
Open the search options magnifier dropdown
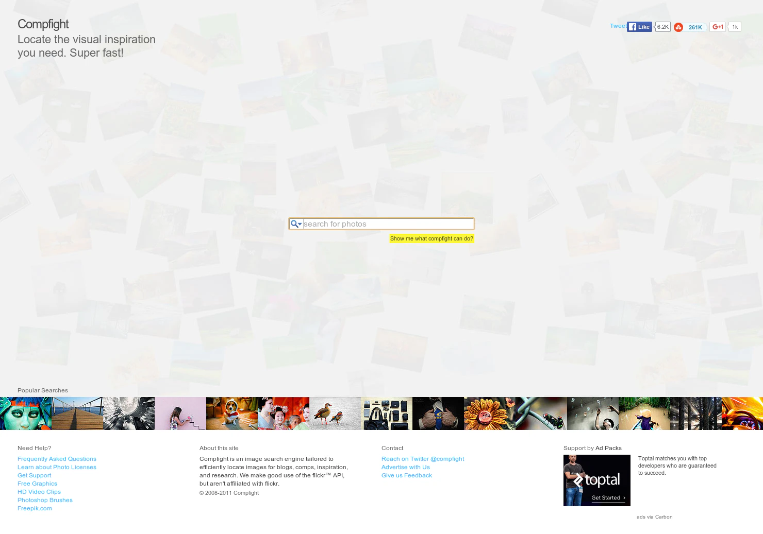click(x=296, y=224)
